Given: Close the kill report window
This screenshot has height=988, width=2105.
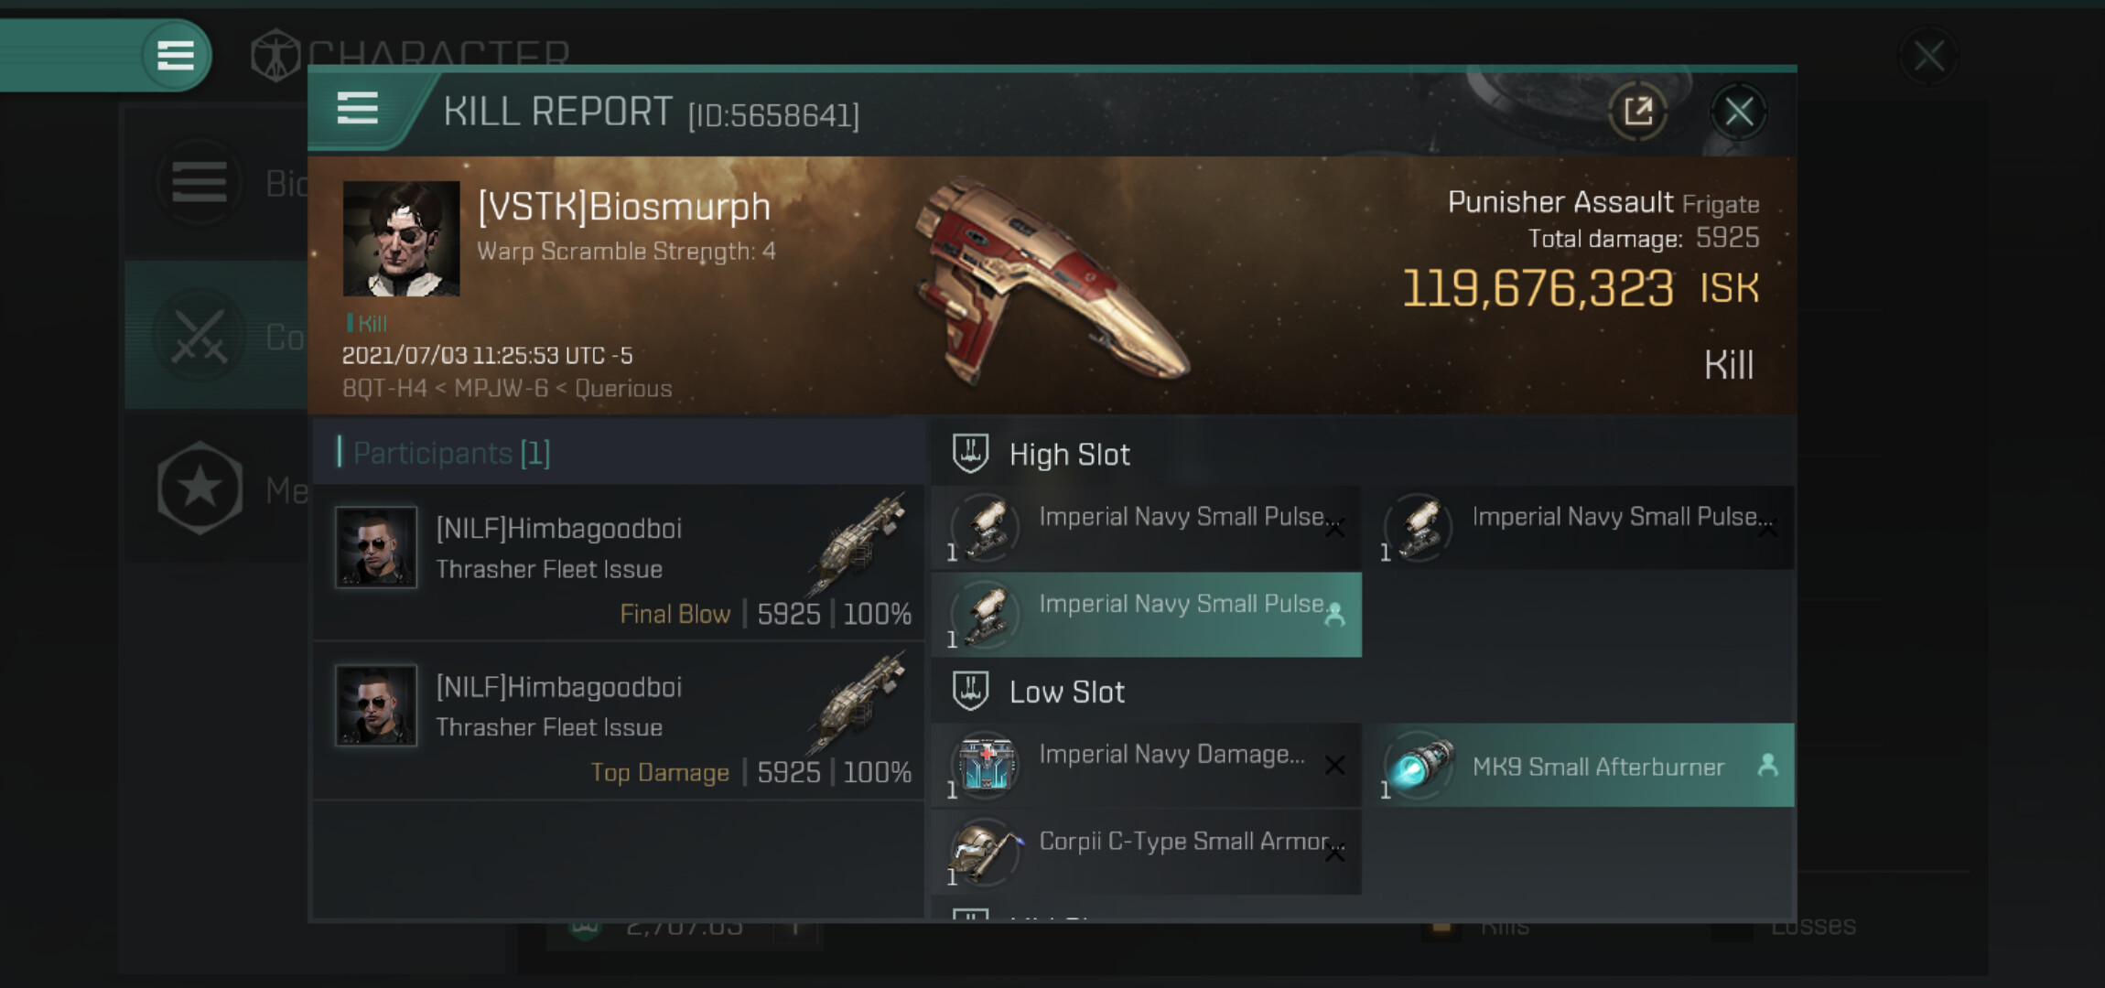Looking at the screenshot, I should point(1738,112).
